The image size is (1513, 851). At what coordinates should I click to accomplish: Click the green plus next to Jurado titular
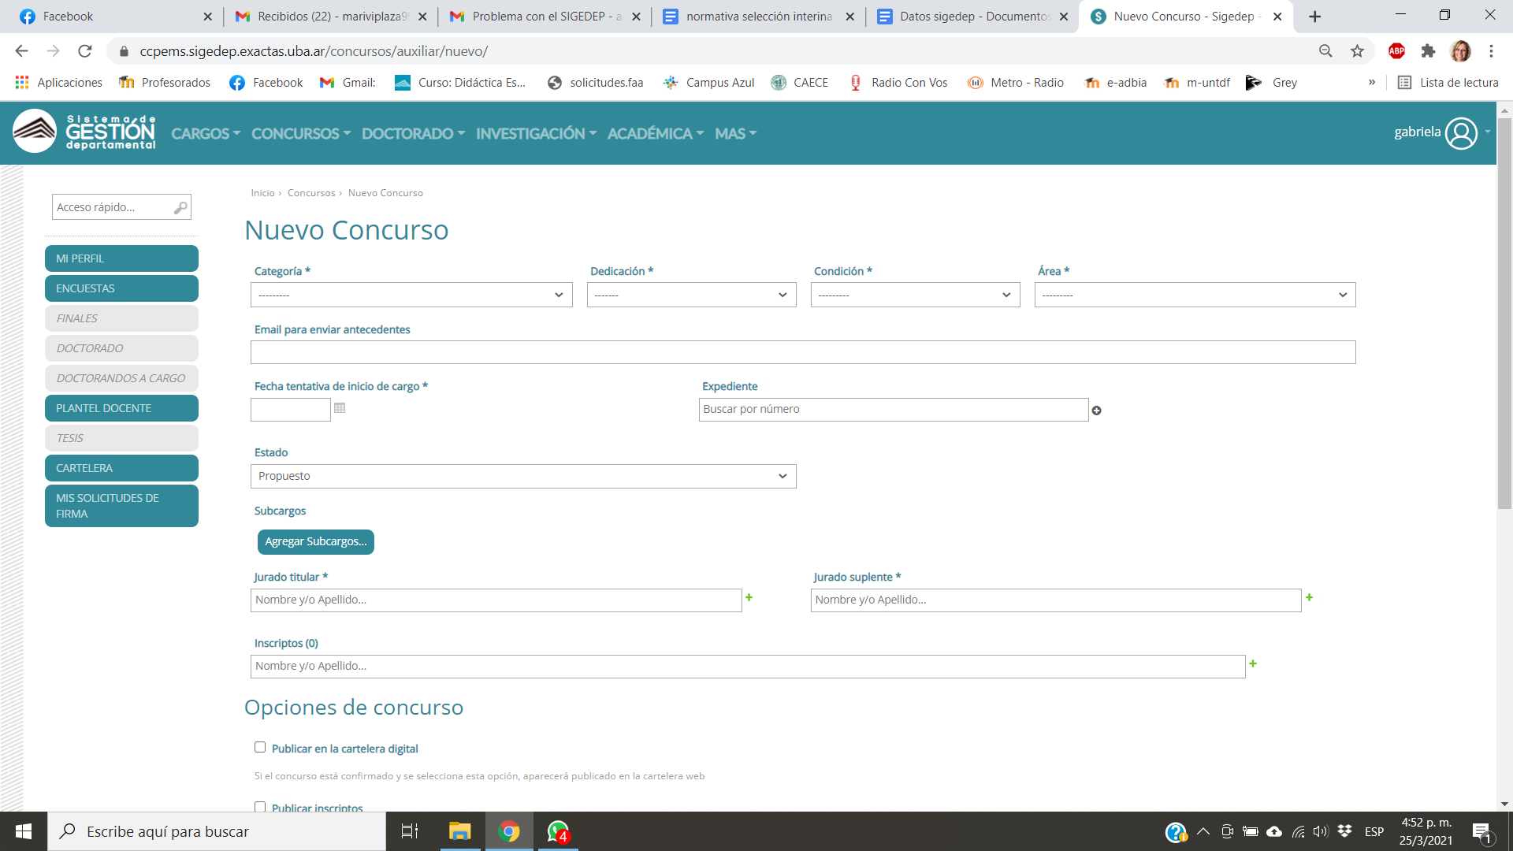[x=749, y=598]
